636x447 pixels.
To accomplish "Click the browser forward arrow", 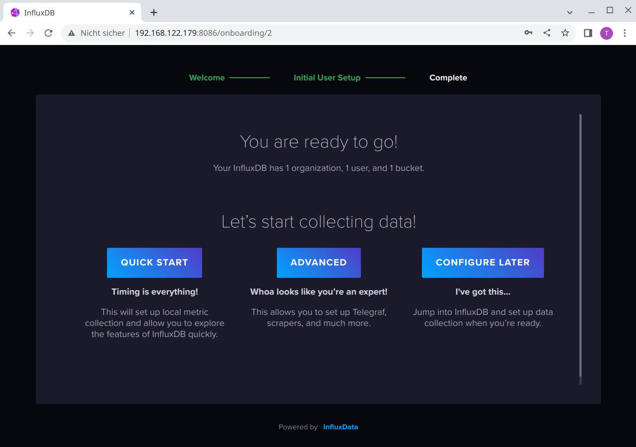I will (x=30, y=33).
